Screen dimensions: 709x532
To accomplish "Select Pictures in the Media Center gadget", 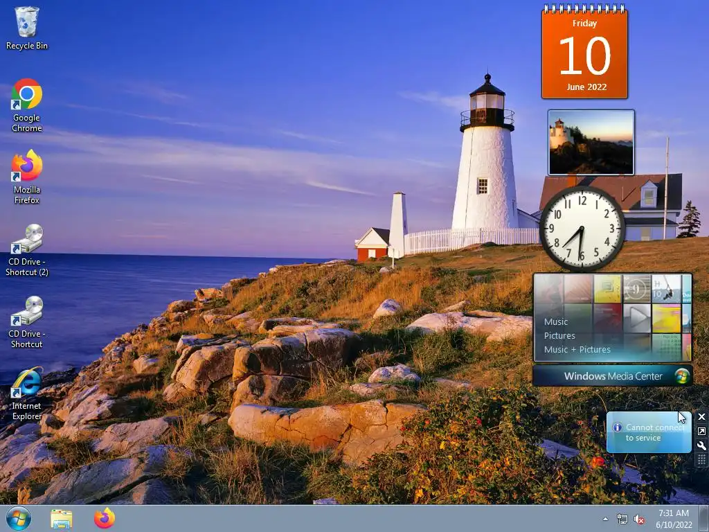I will [559, 336].
